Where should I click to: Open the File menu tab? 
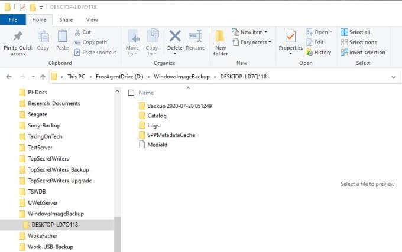pyautogui.click(x=13, y=19)
